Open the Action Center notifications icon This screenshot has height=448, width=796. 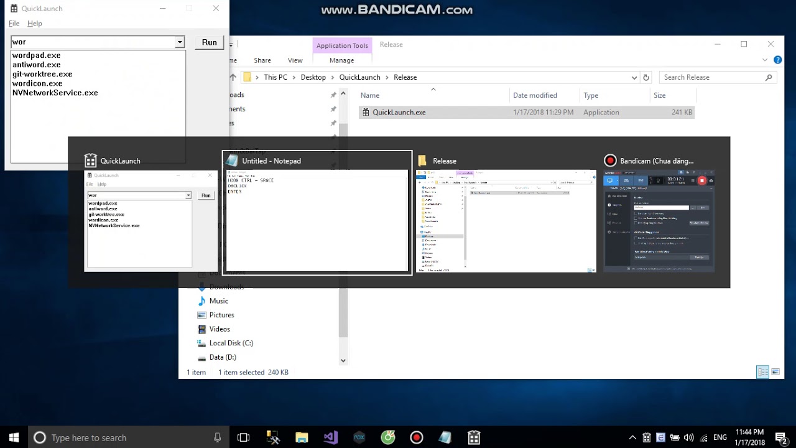click(781, 438)
